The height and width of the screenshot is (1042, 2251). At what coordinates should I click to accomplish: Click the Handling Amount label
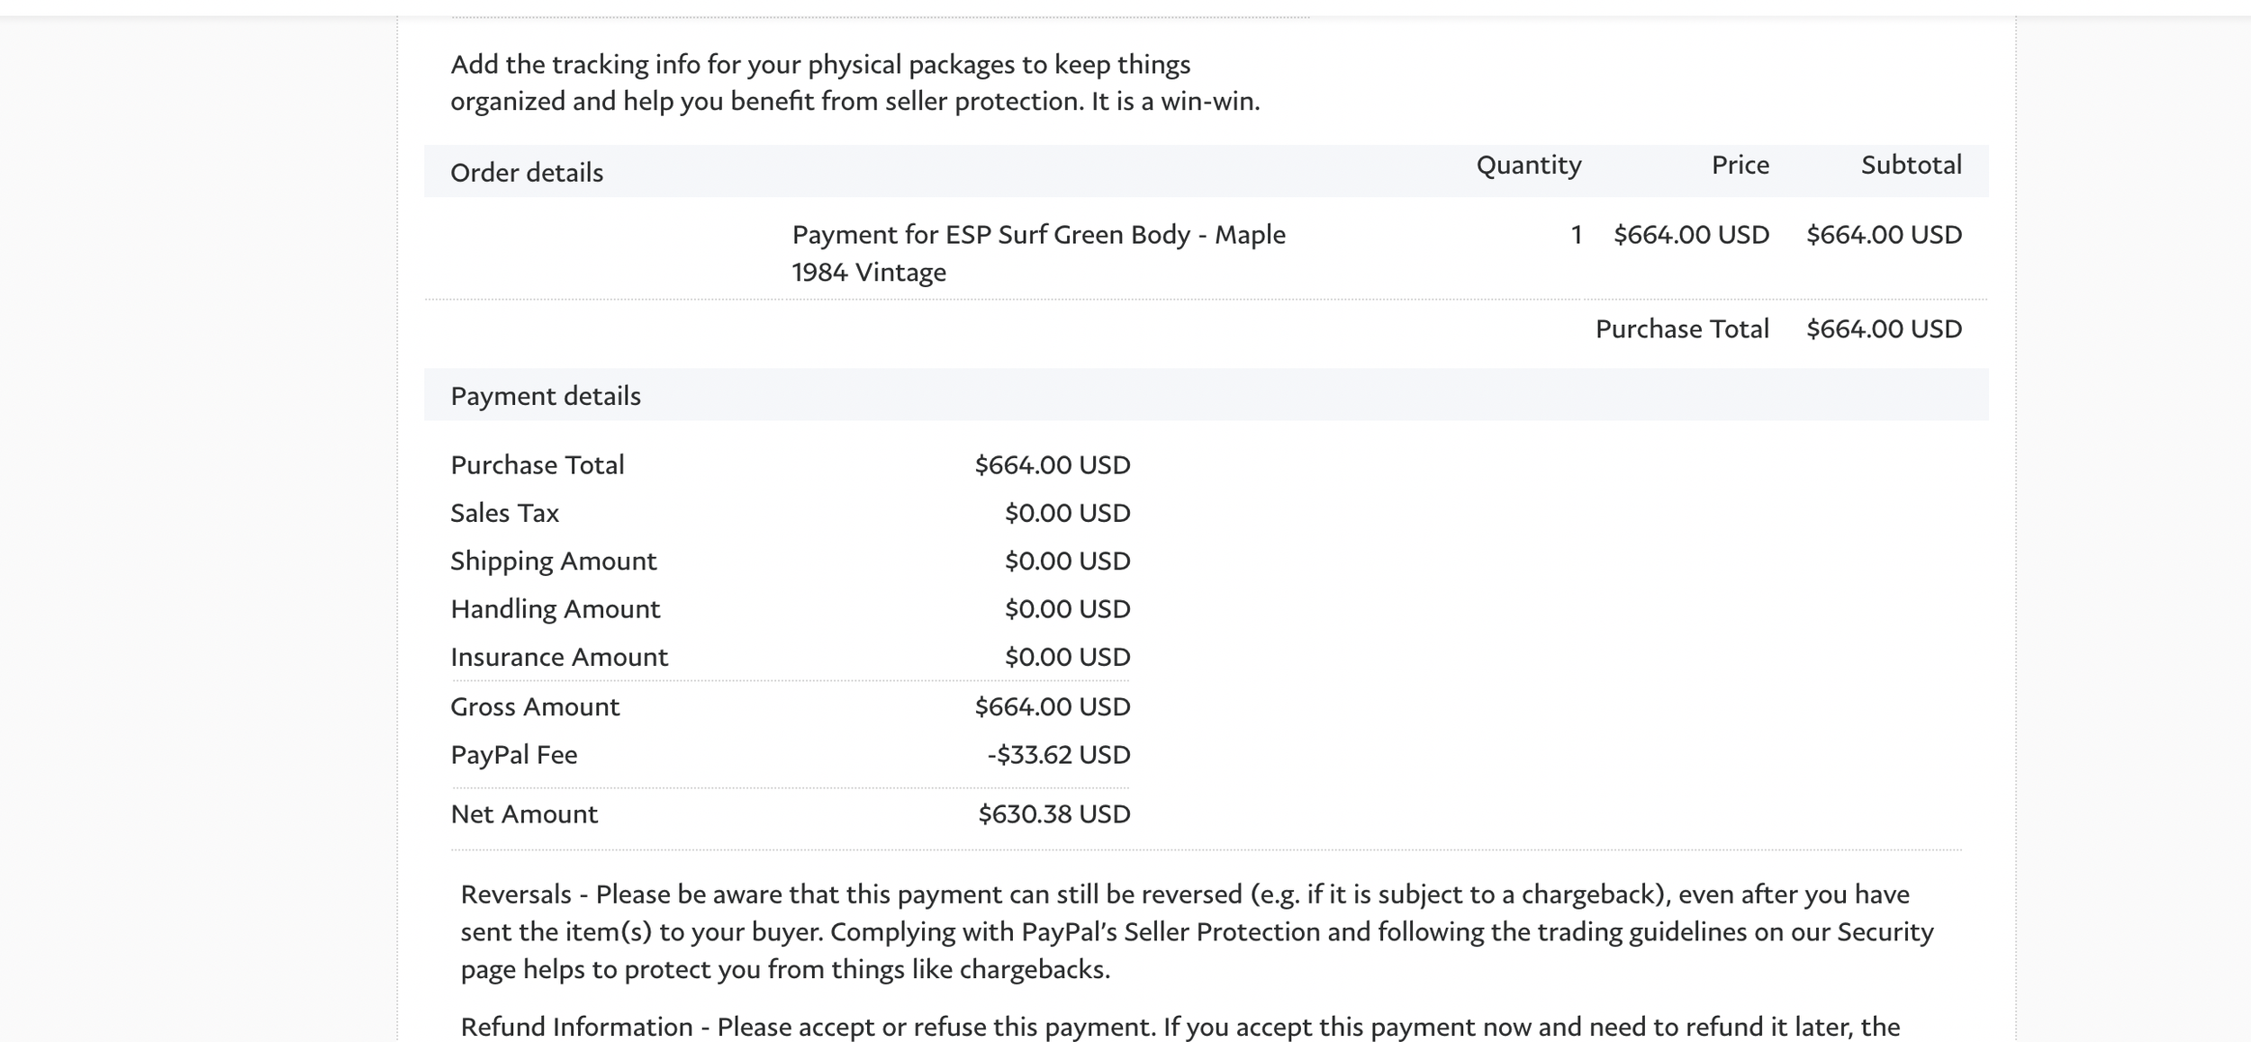click(556, 609)
